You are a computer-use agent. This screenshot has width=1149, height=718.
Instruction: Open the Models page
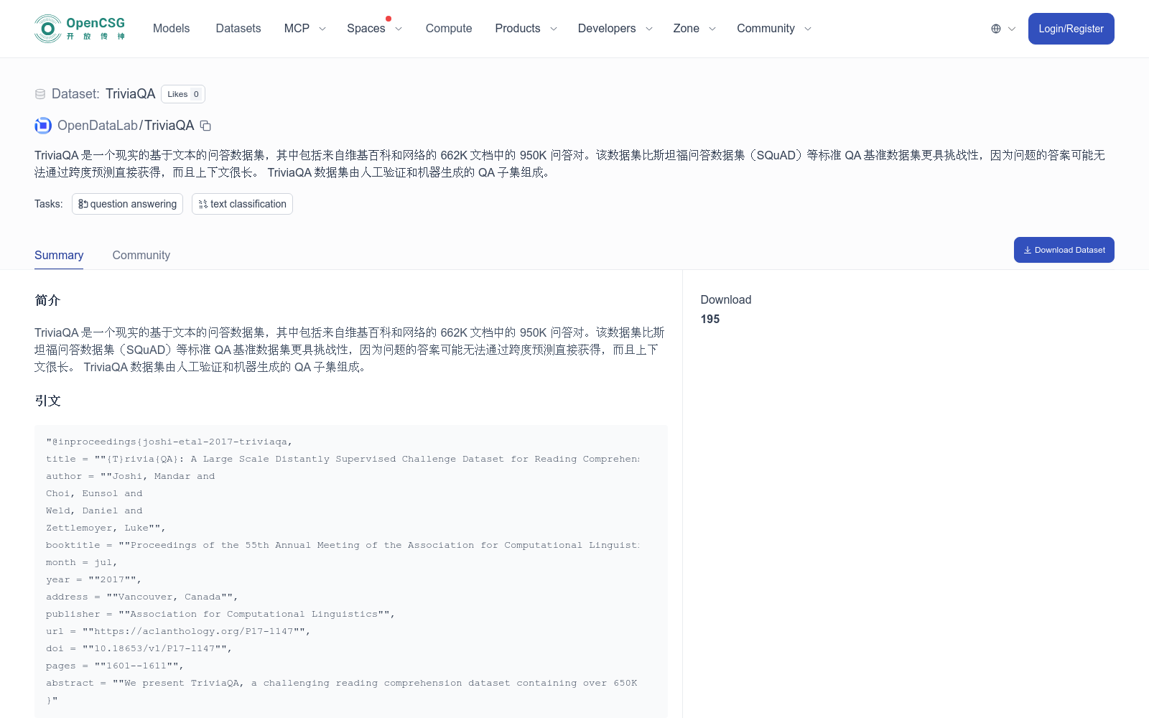[x=171, y=29]
